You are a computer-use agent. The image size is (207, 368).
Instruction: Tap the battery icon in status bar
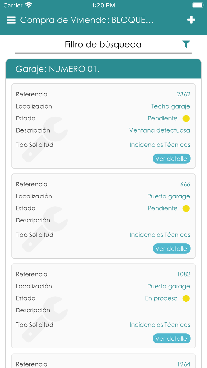[198, 5]
